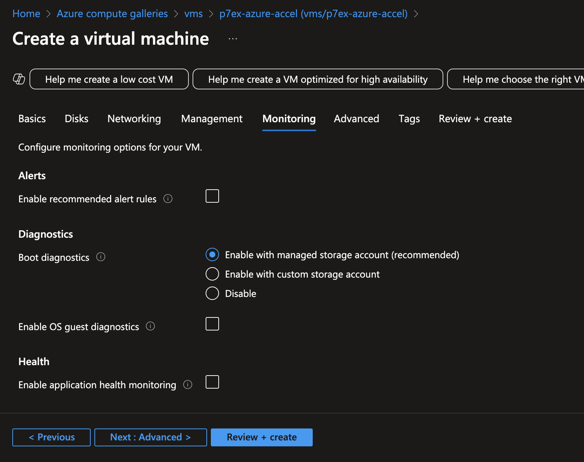Show info for recommended alert rules
Screen dimensions: 584x462
pos(168,199)
